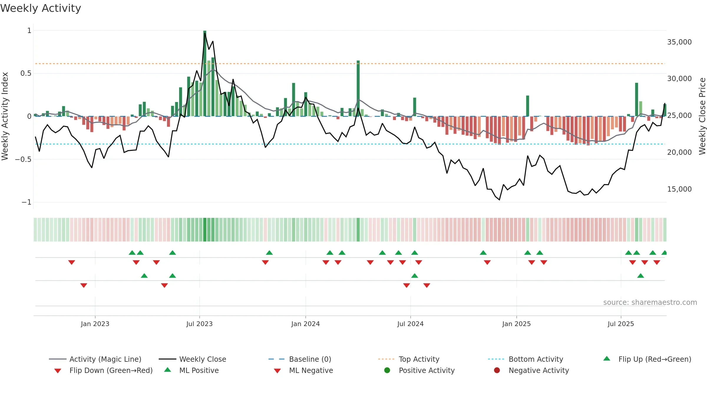Toggle the Weekly Close legend entry
Screen dimensions: 707x398
coord(192,359)
